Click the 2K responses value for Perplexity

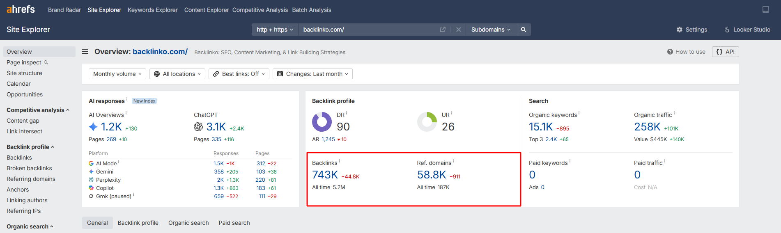(221, 180)
